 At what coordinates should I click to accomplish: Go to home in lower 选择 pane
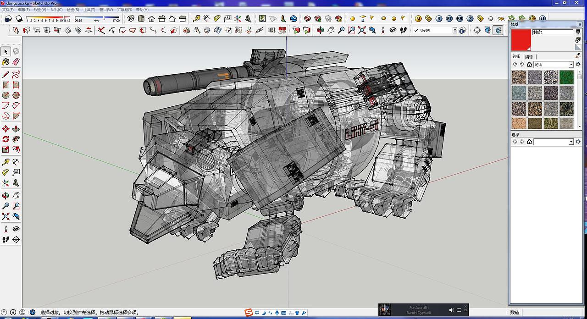529,142
